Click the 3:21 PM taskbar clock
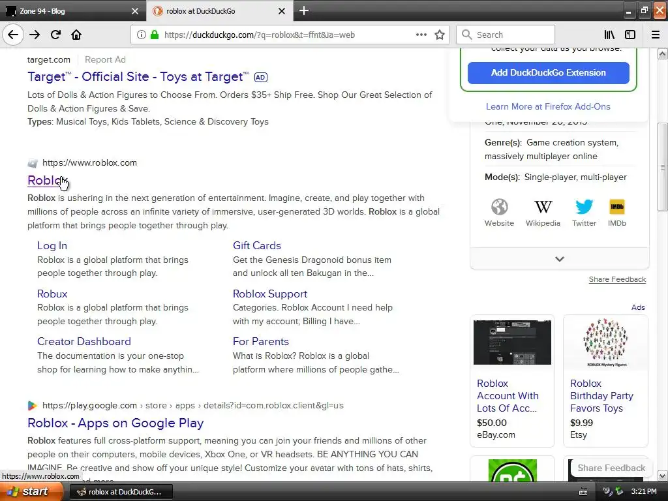The image size is (668, 501). pos(644,492)
